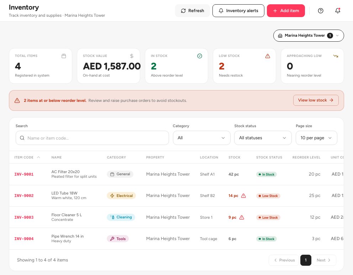
Task: Click In Stock badge for Pipe Wrench
Action: (x=266, y=239)
